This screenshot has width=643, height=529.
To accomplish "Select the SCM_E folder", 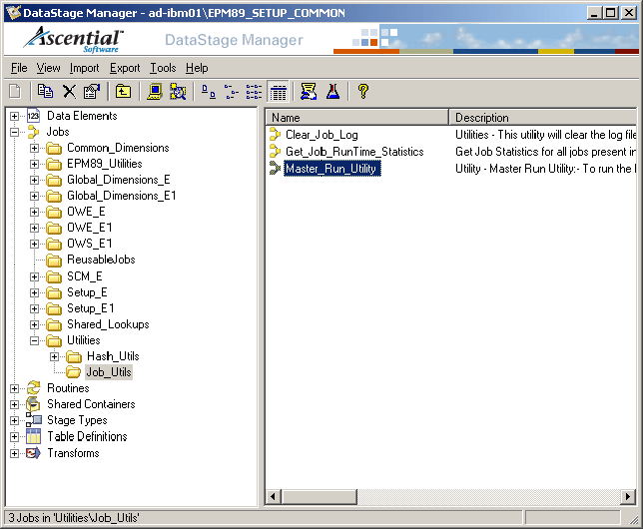I will 85,276.
